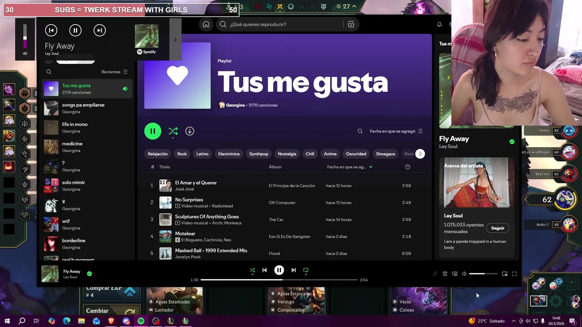Open the miniplayer icon
Screen dimensions: 582x327
click(505, 274)
